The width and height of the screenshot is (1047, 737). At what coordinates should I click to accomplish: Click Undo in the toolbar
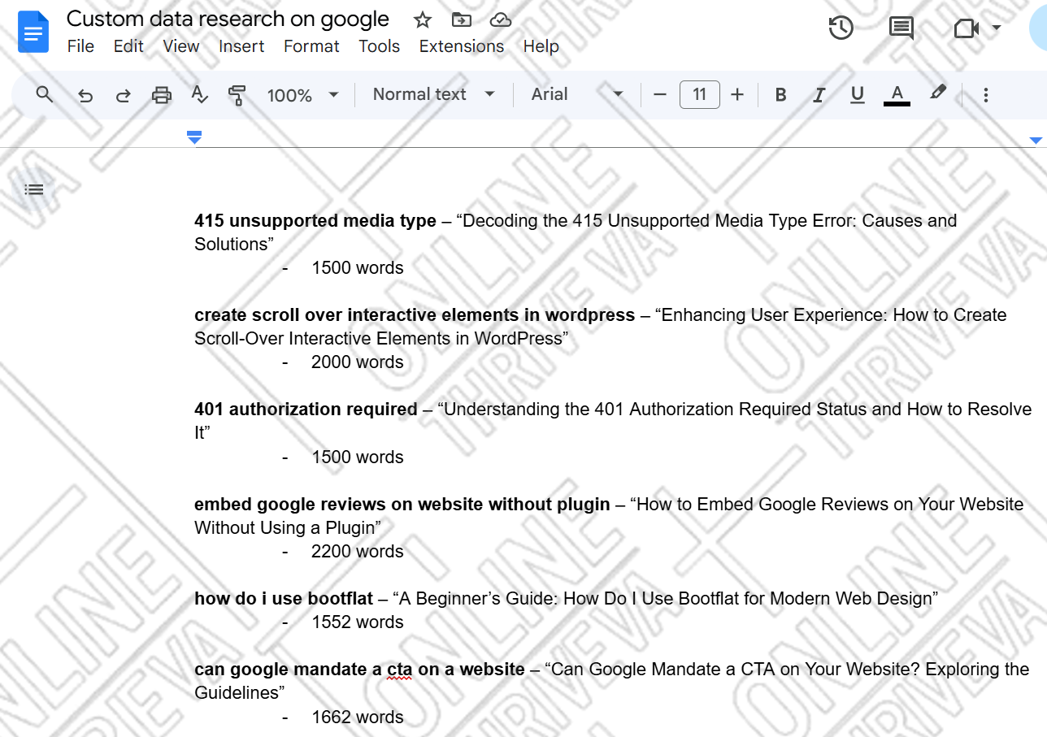pos(85,94)
